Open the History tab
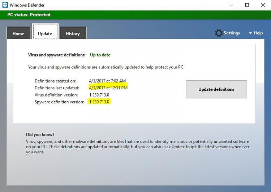 (x=73, y=34)
